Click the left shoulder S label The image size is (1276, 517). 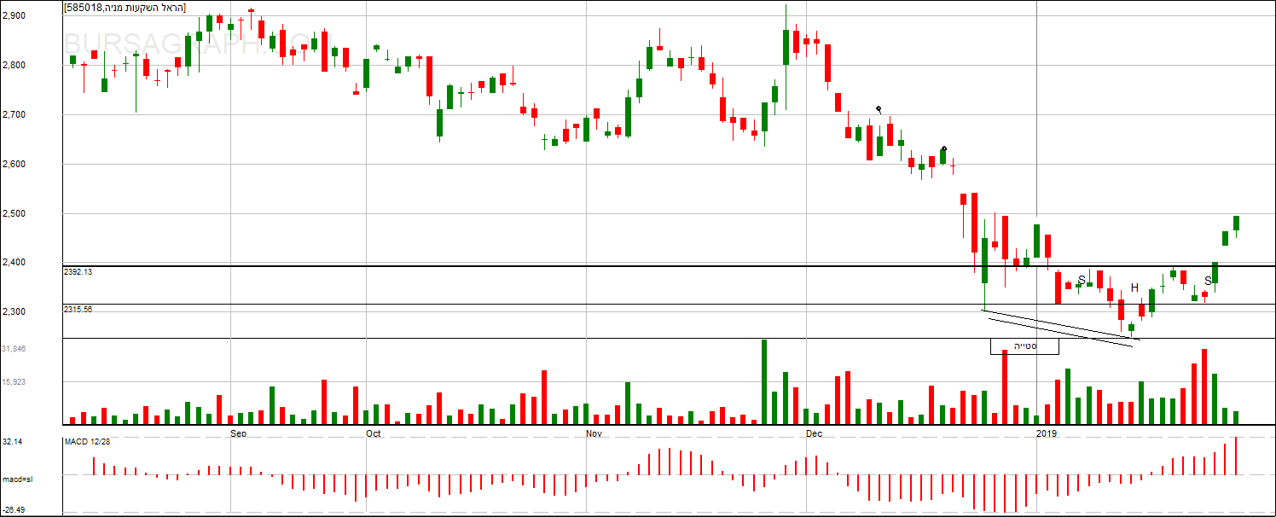pyautogui.click(x=1082, y=280)
